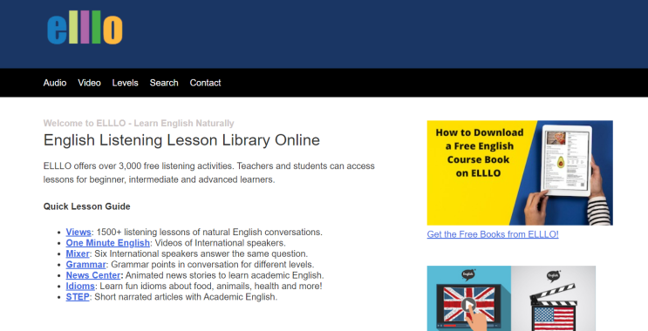Image resolution: width=648 pixels, height=331 pixels.
Task: Follow the Idioms link
Action: pyautogui.click(x=80, y=286)
